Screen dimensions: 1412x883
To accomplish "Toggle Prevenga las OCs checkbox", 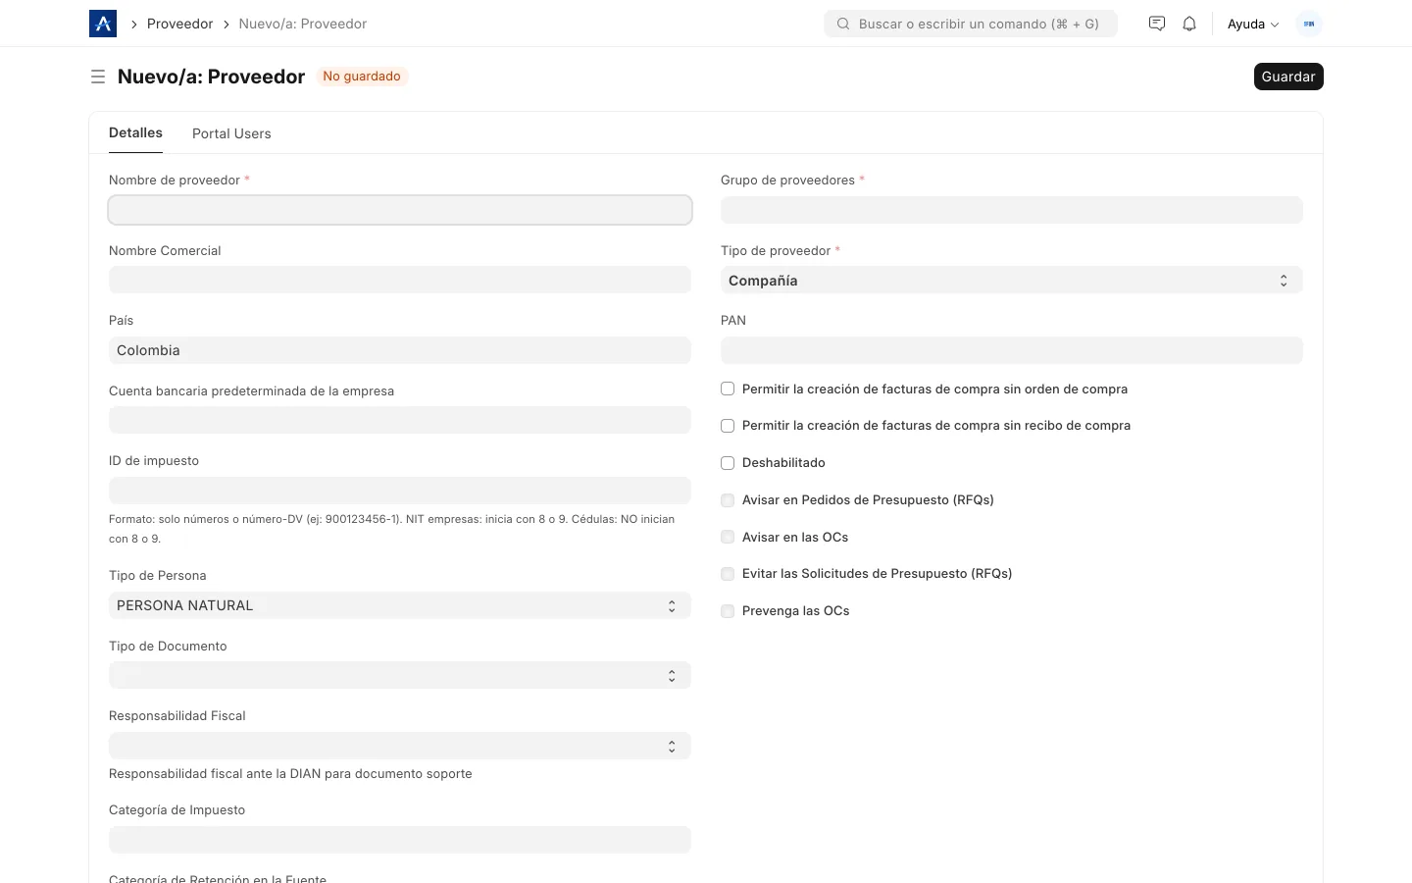I will [728, 611].
